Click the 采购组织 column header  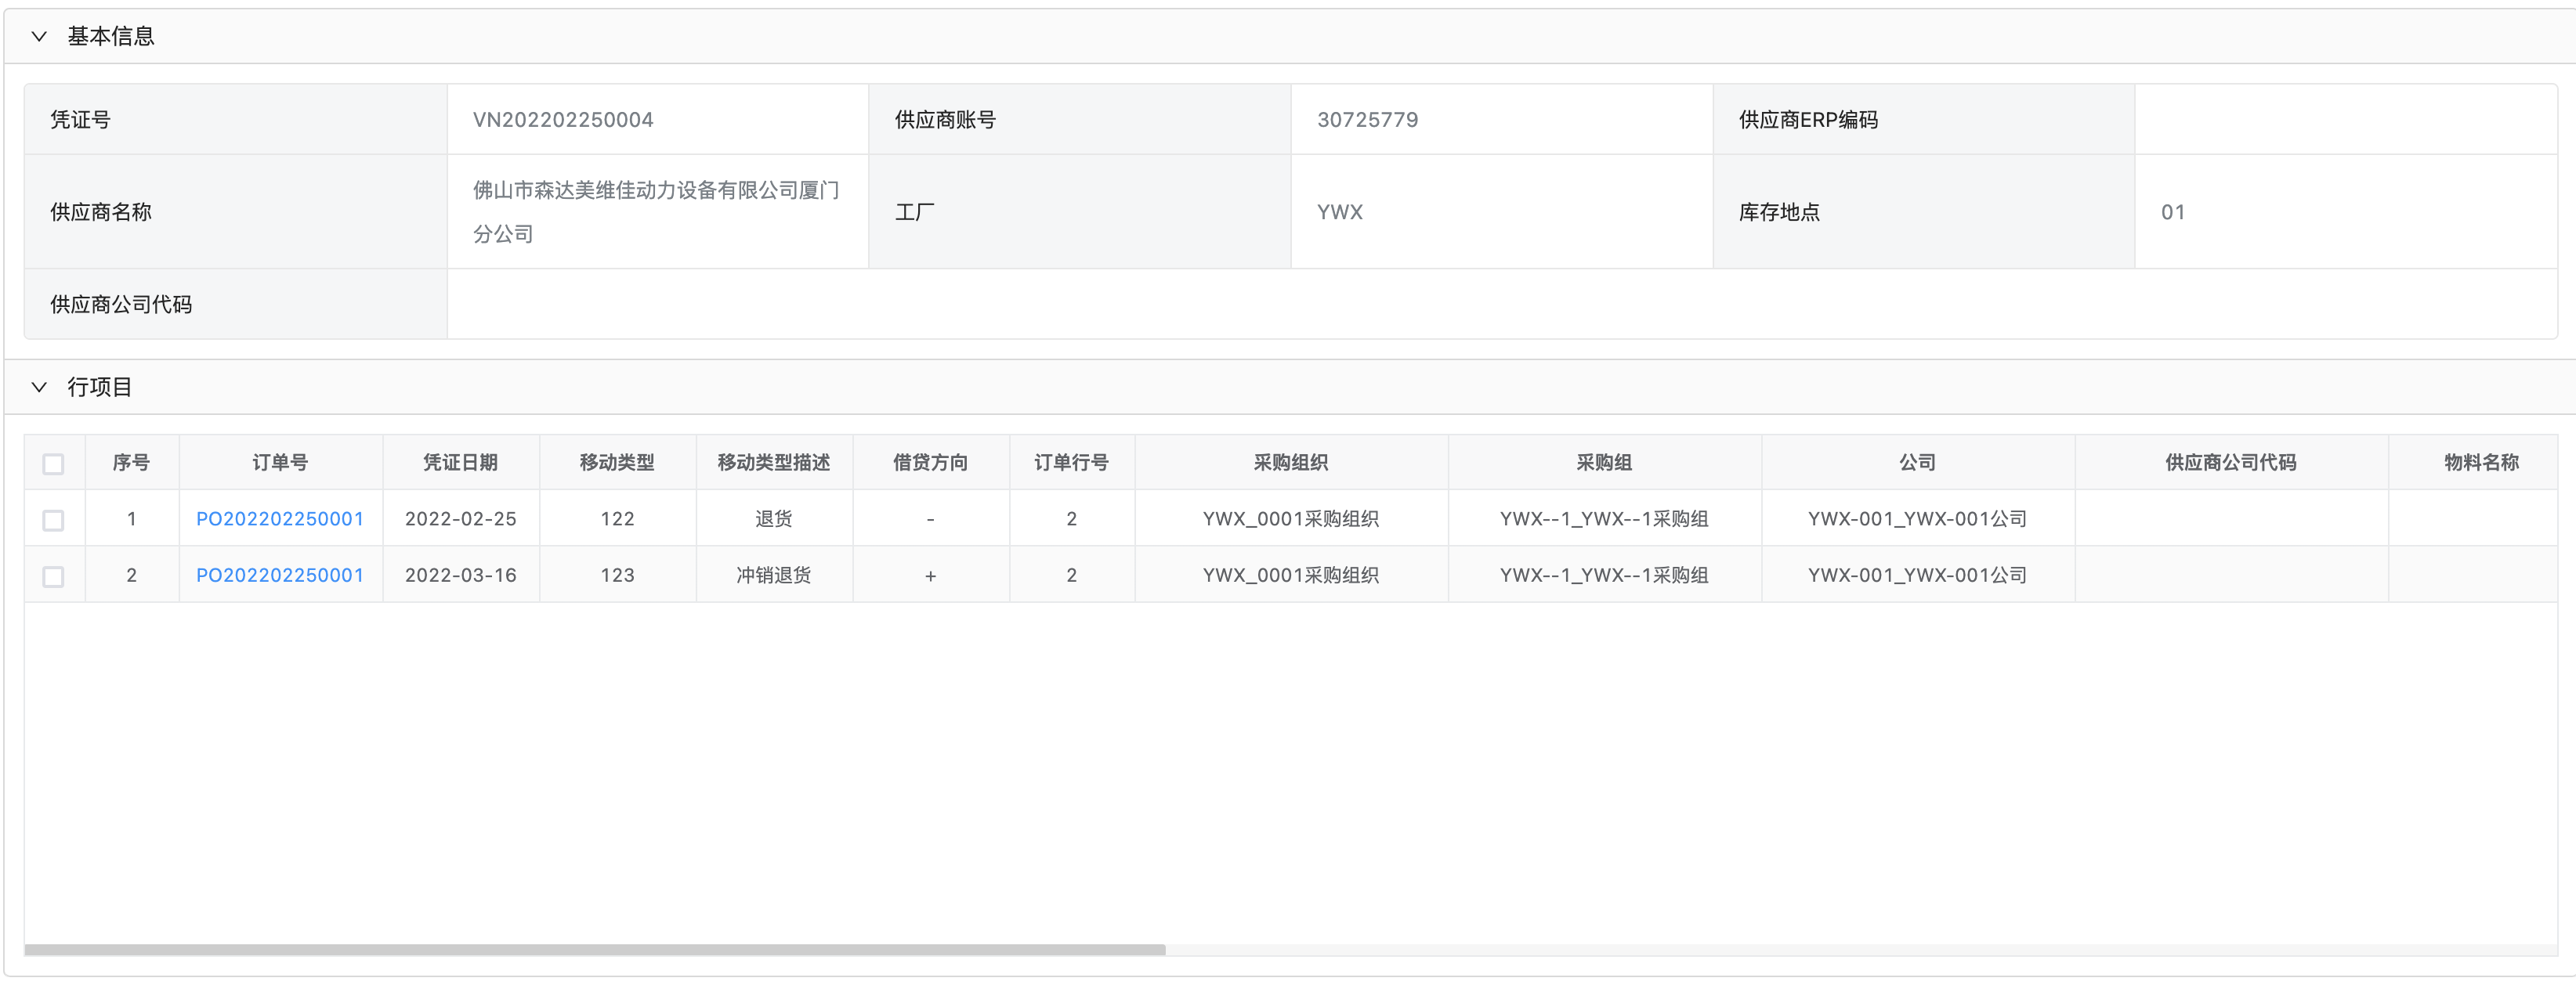click(1291, 463)
